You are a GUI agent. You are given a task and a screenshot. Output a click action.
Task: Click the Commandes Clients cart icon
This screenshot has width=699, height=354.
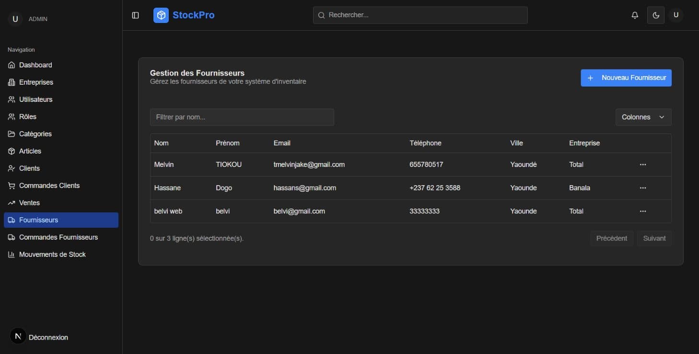pos(12,186)
